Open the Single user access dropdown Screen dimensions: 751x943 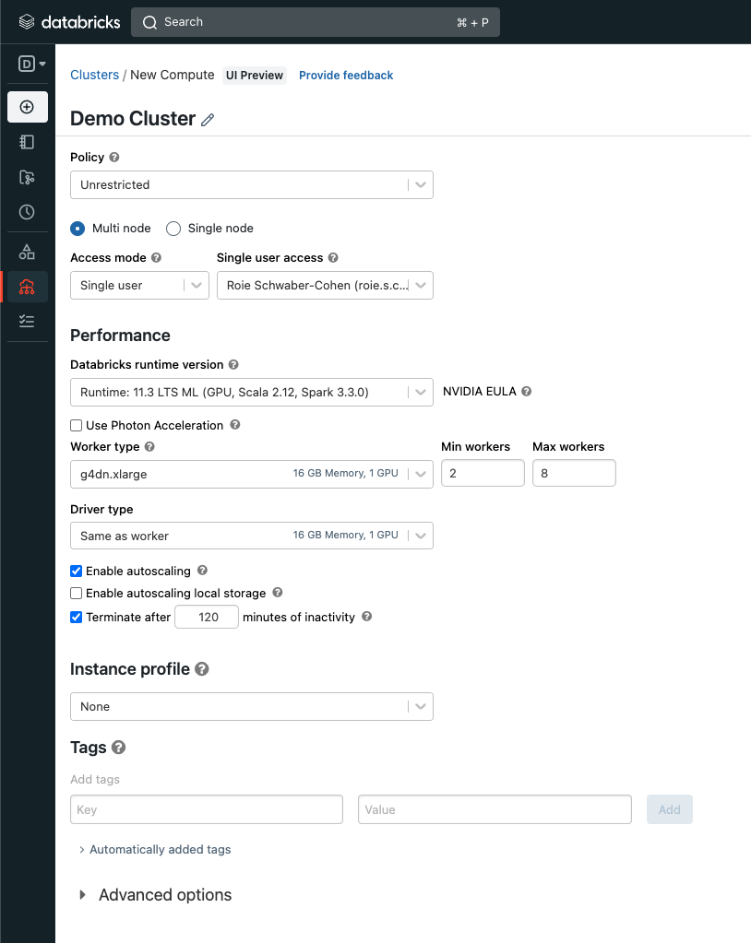coord(325,285)
